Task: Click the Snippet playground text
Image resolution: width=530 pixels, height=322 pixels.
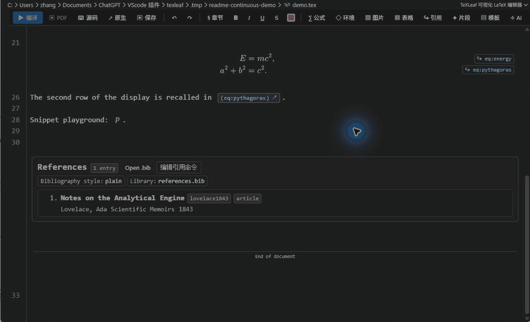Action: tap(69, 120)
